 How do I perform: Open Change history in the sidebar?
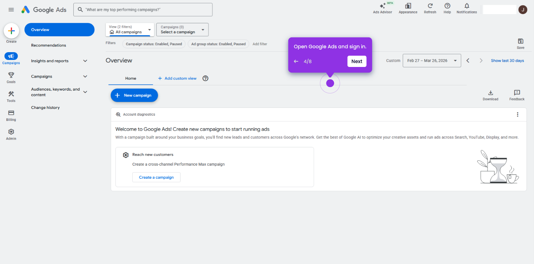point(45,108)
